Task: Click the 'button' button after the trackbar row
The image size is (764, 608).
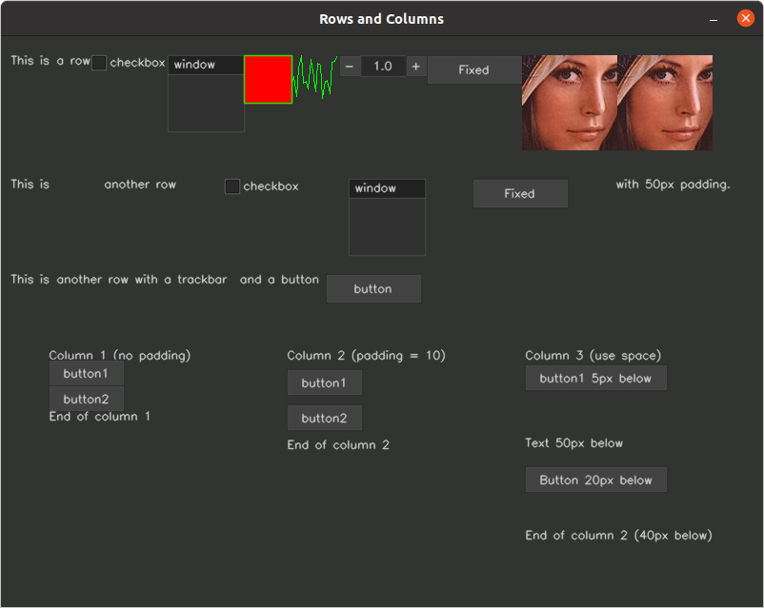Action: [x=373, y=288]
